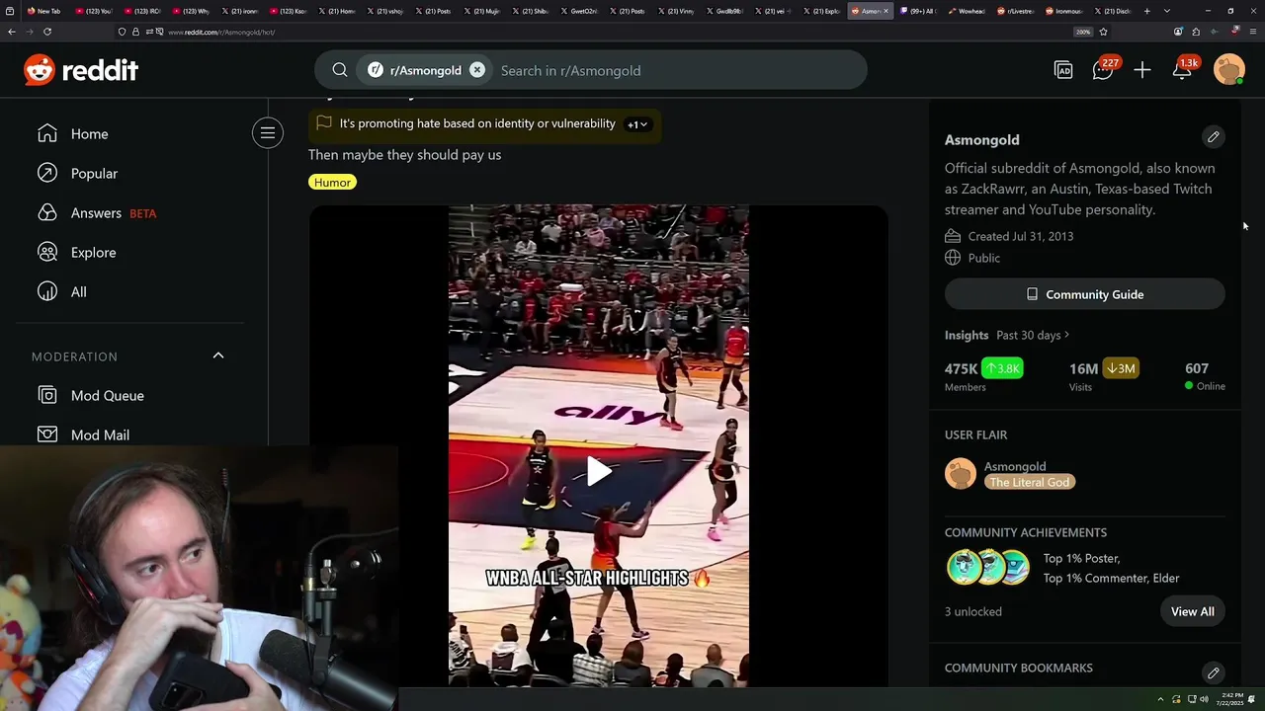The width and height of the screenshot is (1265, 711).
Task: Open the browser extensions icon
Action: [1195, 32]
